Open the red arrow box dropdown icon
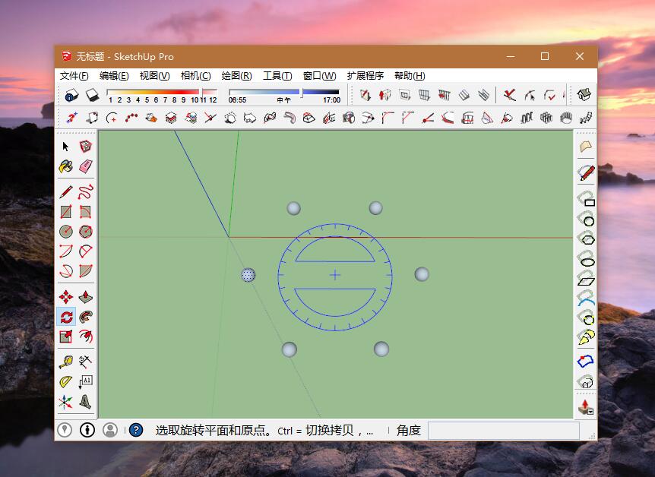Screen dimensions: 655x477 586,406
